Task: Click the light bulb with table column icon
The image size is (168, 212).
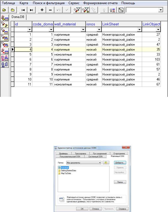Action: tap(112, 10)
